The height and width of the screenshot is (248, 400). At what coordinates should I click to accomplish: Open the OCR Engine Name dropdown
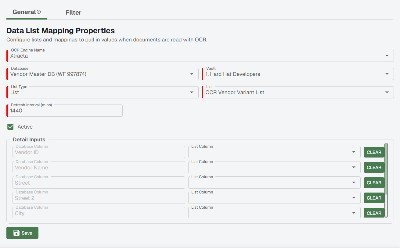pos(200,56)
